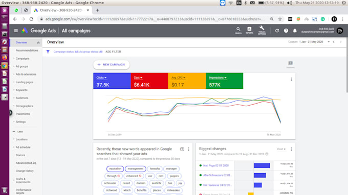Open the Avg. CPC metric dropdown
Image resolution: width=348 pixels, height=195 pixels.
coord(178,78)
